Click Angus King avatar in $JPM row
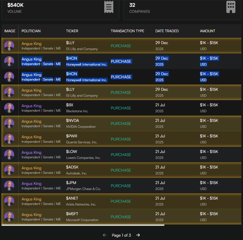 9,185
